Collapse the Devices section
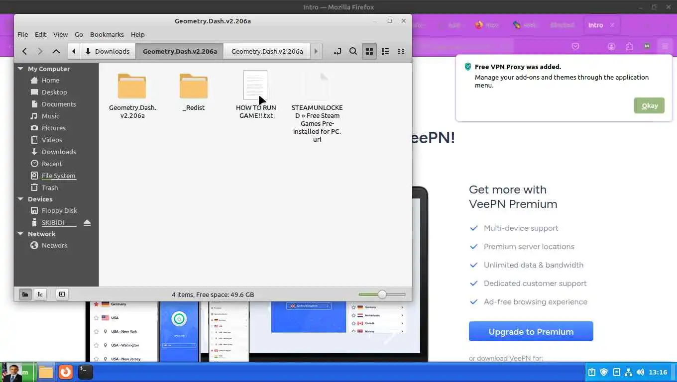The height and width of the screenshot is (382, 677). [20, 199]
